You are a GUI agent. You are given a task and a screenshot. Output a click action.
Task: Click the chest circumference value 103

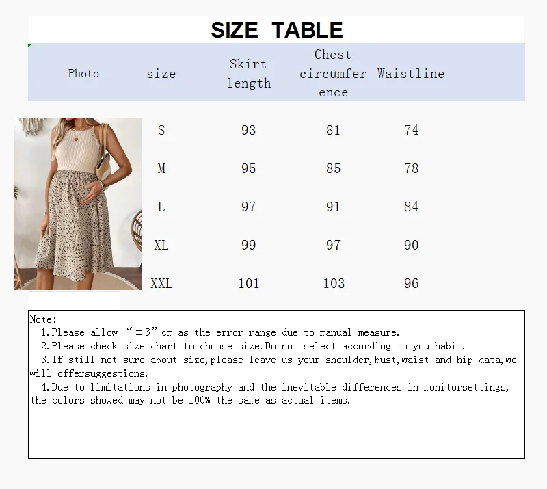click(x=333, y=283)
